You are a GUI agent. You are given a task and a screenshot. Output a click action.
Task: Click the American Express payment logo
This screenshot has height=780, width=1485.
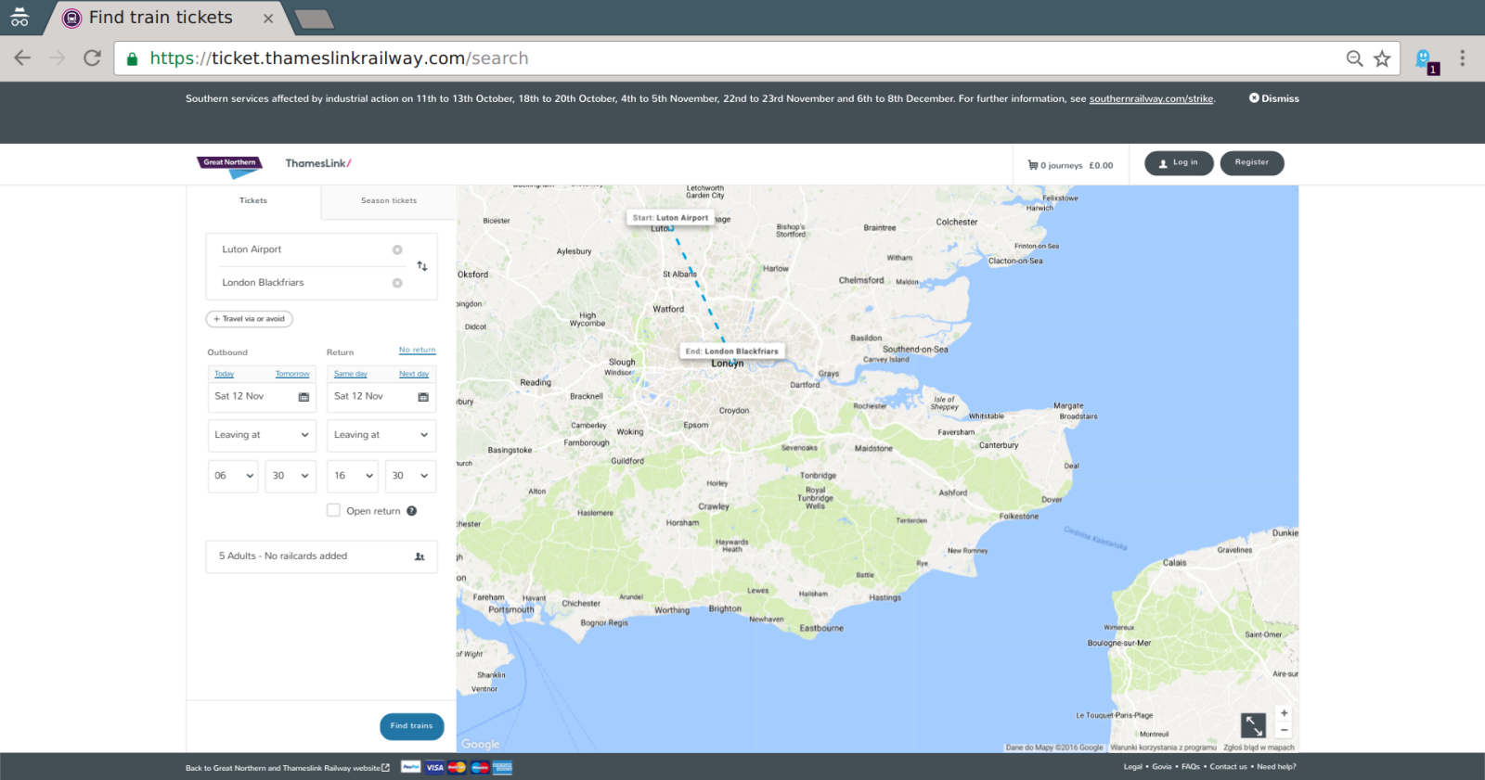click(503, 767)
